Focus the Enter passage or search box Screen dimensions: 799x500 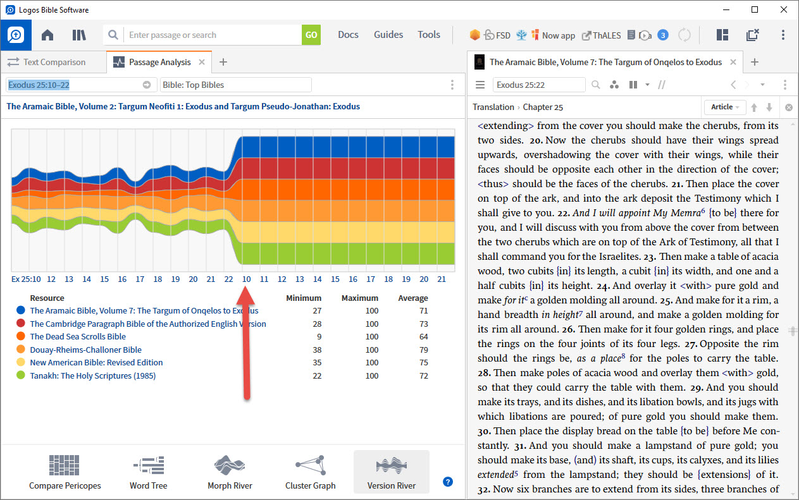[x=212, y=35]
